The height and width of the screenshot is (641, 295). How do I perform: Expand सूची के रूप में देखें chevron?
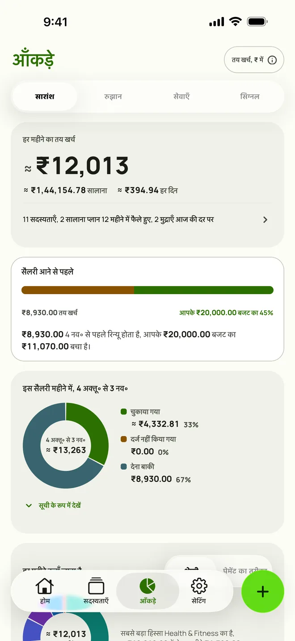tap(29, 506)
